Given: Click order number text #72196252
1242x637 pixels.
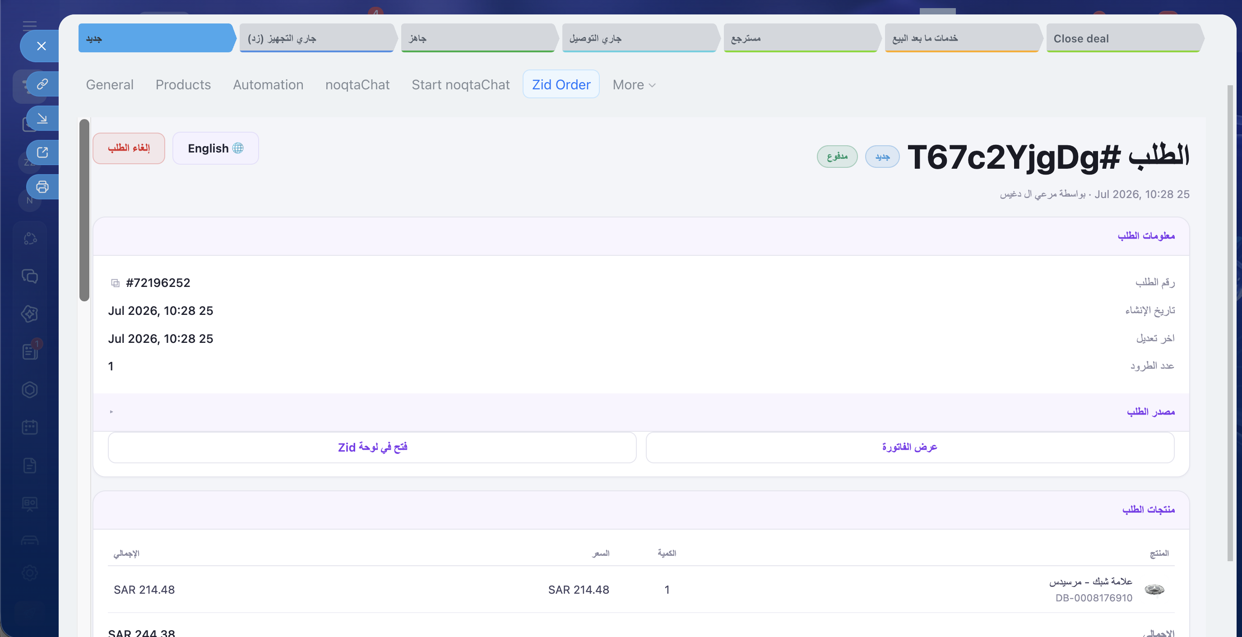Looking at the screenshot, I should (x=158, y=283).
